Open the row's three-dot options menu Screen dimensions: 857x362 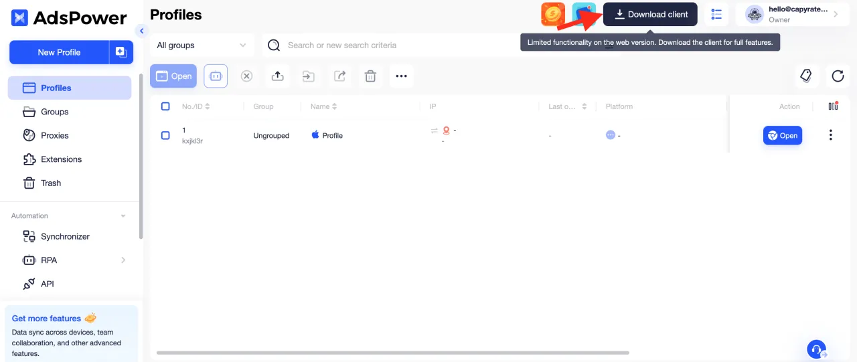830,135
